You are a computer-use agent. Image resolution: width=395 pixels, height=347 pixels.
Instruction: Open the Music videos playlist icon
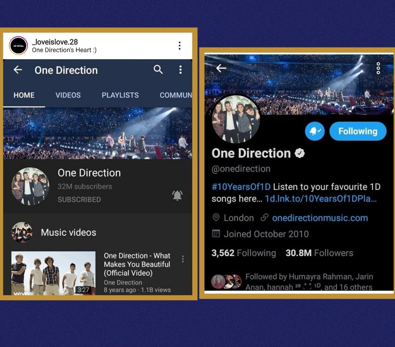pos(22,232)
